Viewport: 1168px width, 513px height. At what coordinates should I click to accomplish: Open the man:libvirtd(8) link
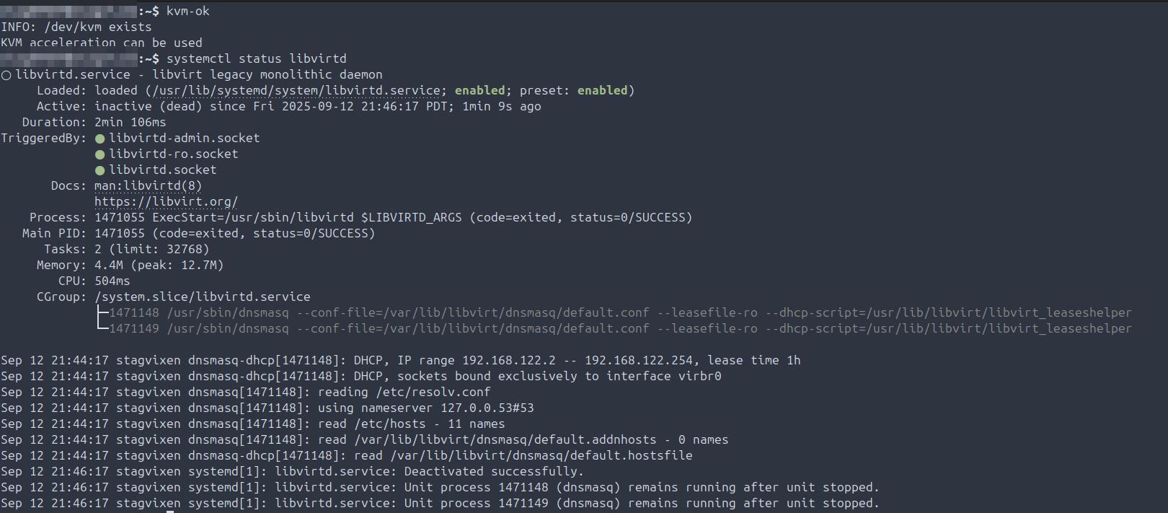coord(148,186)
